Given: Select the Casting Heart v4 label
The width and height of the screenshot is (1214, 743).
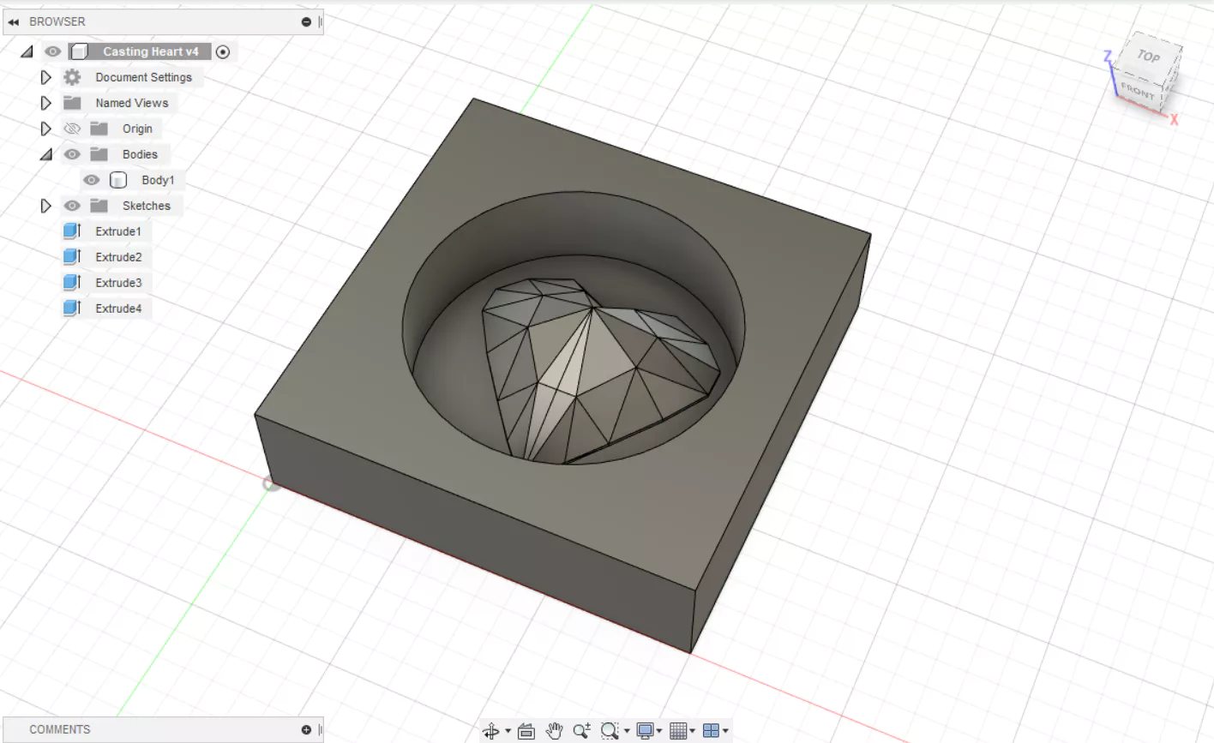Looking at the screenshot, I should [151, 51].
